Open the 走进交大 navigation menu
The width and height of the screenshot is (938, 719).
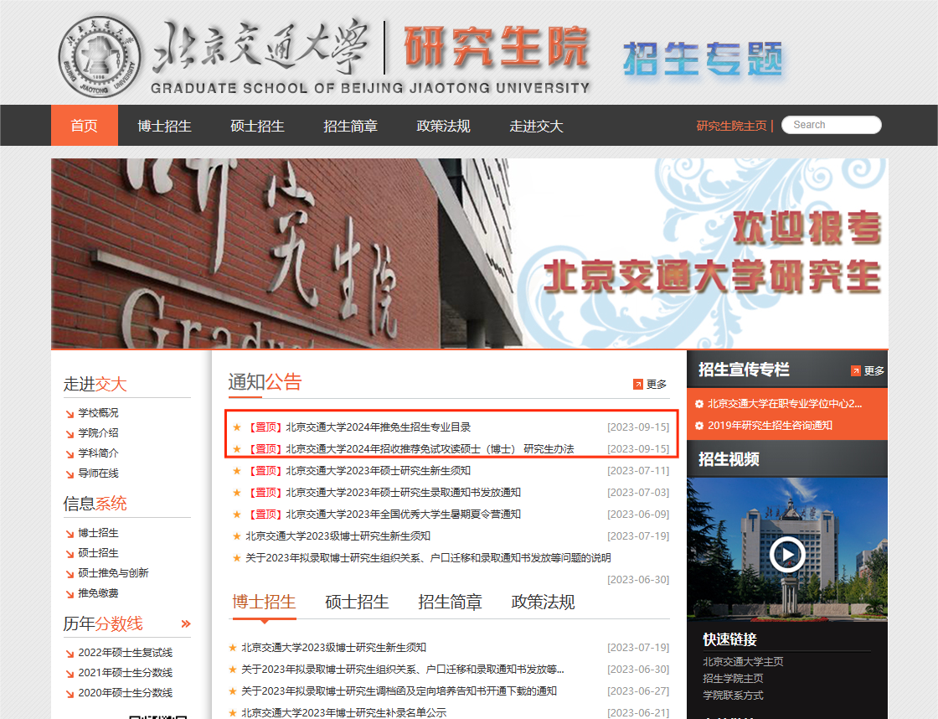[536, 126]
